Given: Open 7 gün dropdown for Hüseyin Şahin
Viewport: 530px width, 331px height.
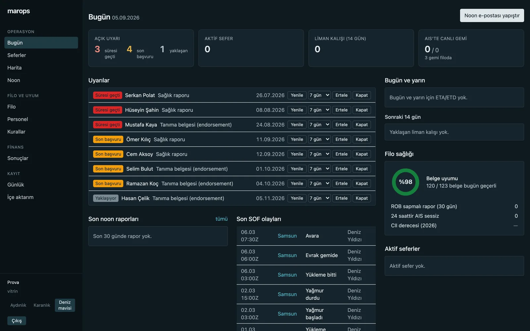Looking at the screenshot, I should [x=320, y=110].
